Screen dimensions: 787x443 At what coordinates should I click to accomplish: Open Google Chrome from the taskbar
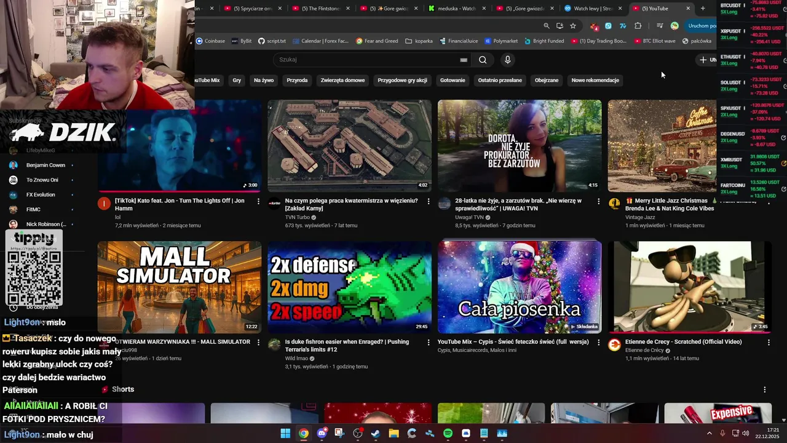(304, 433)
